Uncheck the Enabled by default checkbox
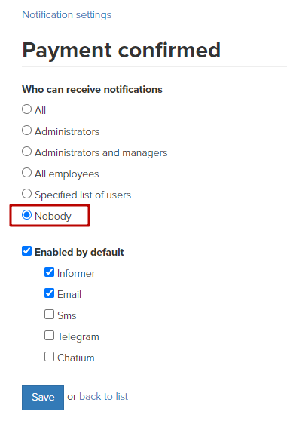 click(26, 251)
